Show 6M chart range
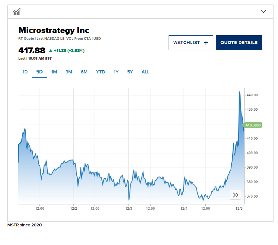The image size is (278, 245). click(x=84, y=72)
